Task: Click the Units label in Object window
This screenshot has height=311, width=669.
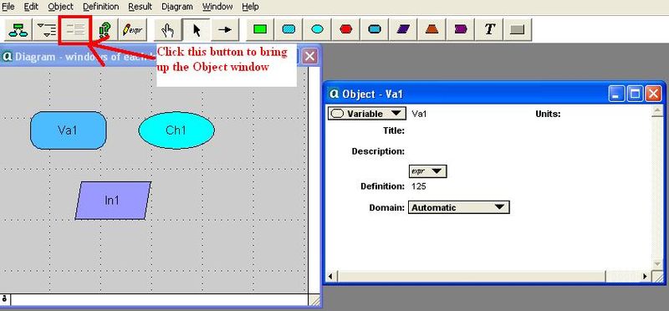Action: pyautogui.click(x=548, y=114)
